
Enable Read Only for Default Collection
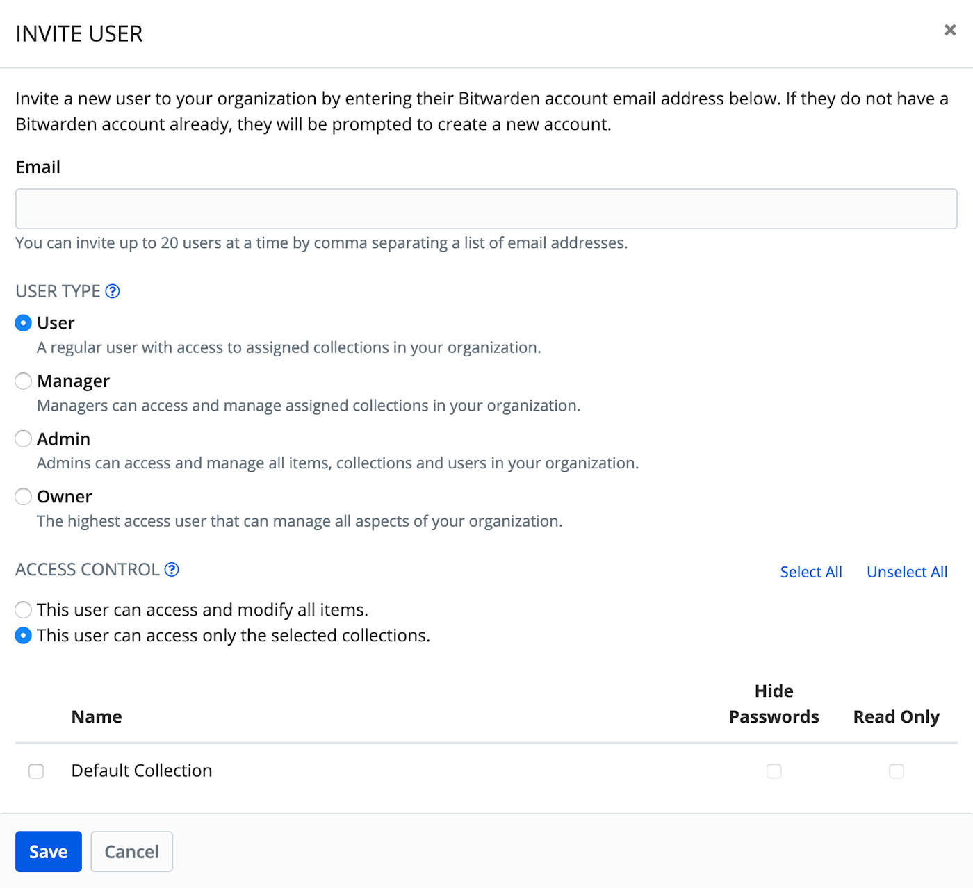896,771
